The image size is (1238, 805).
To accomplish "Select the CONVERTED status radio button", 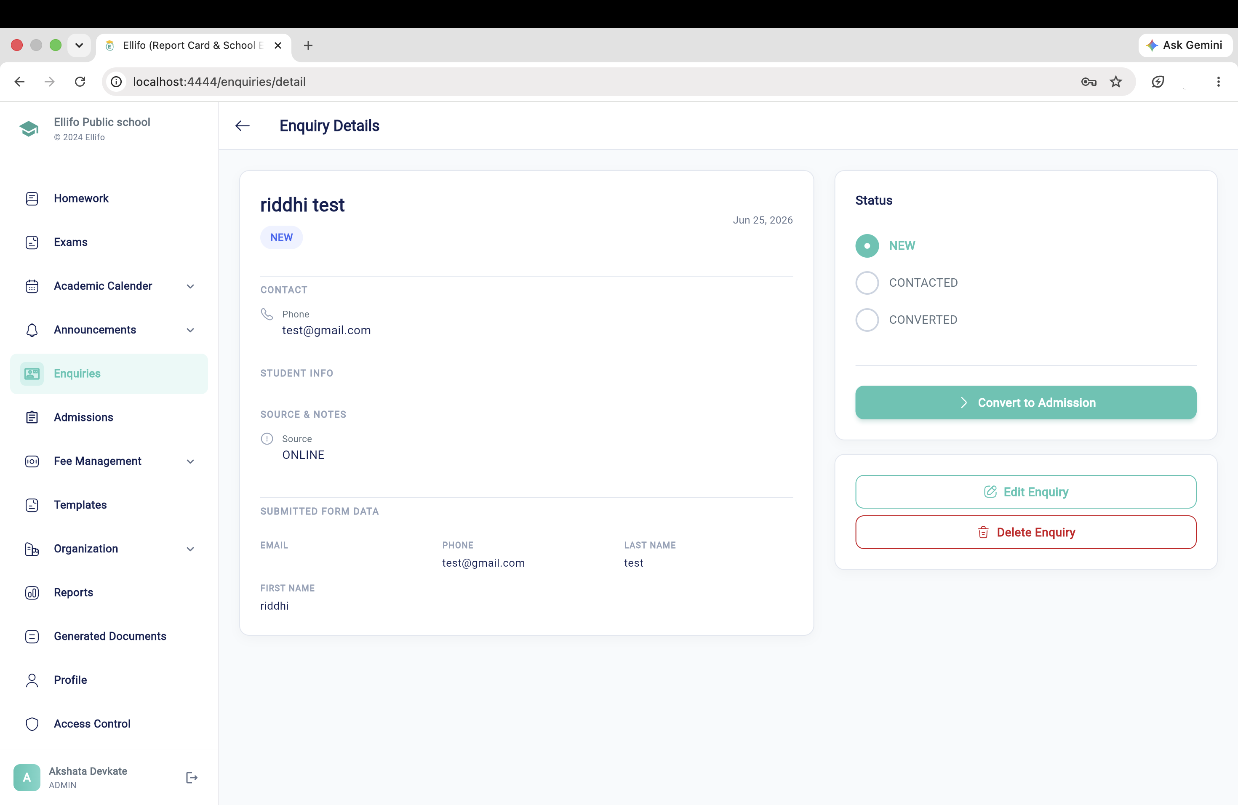I will point(867,320).
